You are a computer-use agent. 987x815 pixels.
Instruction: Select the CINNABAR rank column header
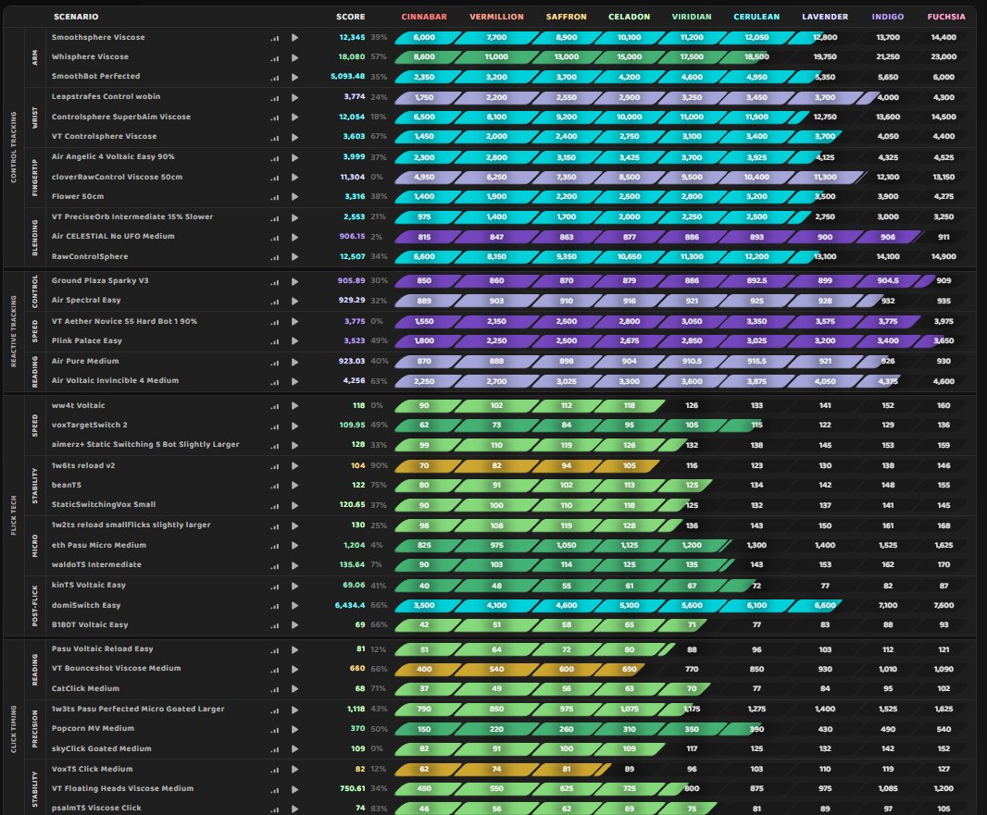tap(424, 17)
